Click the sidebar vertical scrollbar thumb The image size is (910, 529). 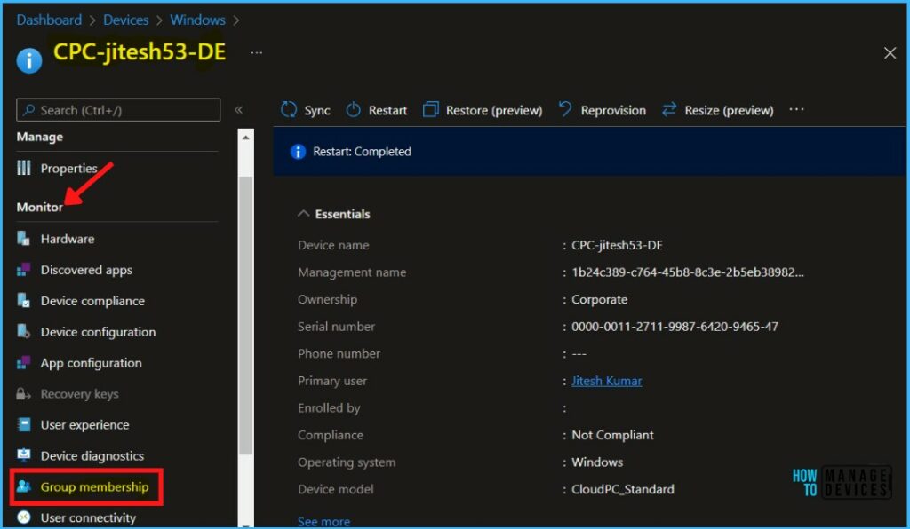point(245,314)
